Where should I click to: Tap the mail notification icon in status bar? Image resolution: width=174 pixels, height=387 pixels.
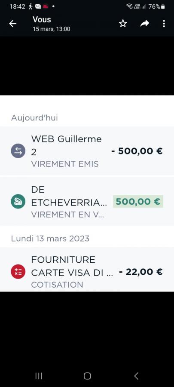point(38,6)
